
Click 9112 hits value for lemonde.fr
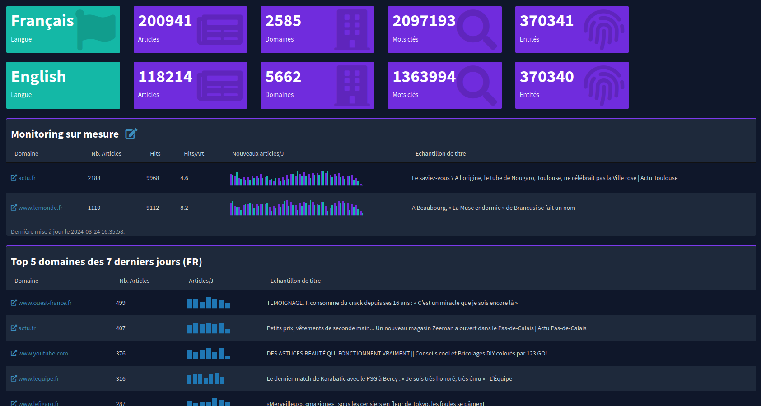click(153, 208)
